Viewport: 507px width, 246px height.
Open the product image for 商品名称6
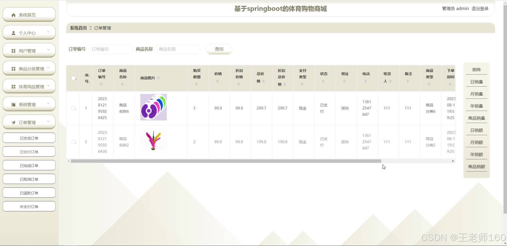[154, 107]
